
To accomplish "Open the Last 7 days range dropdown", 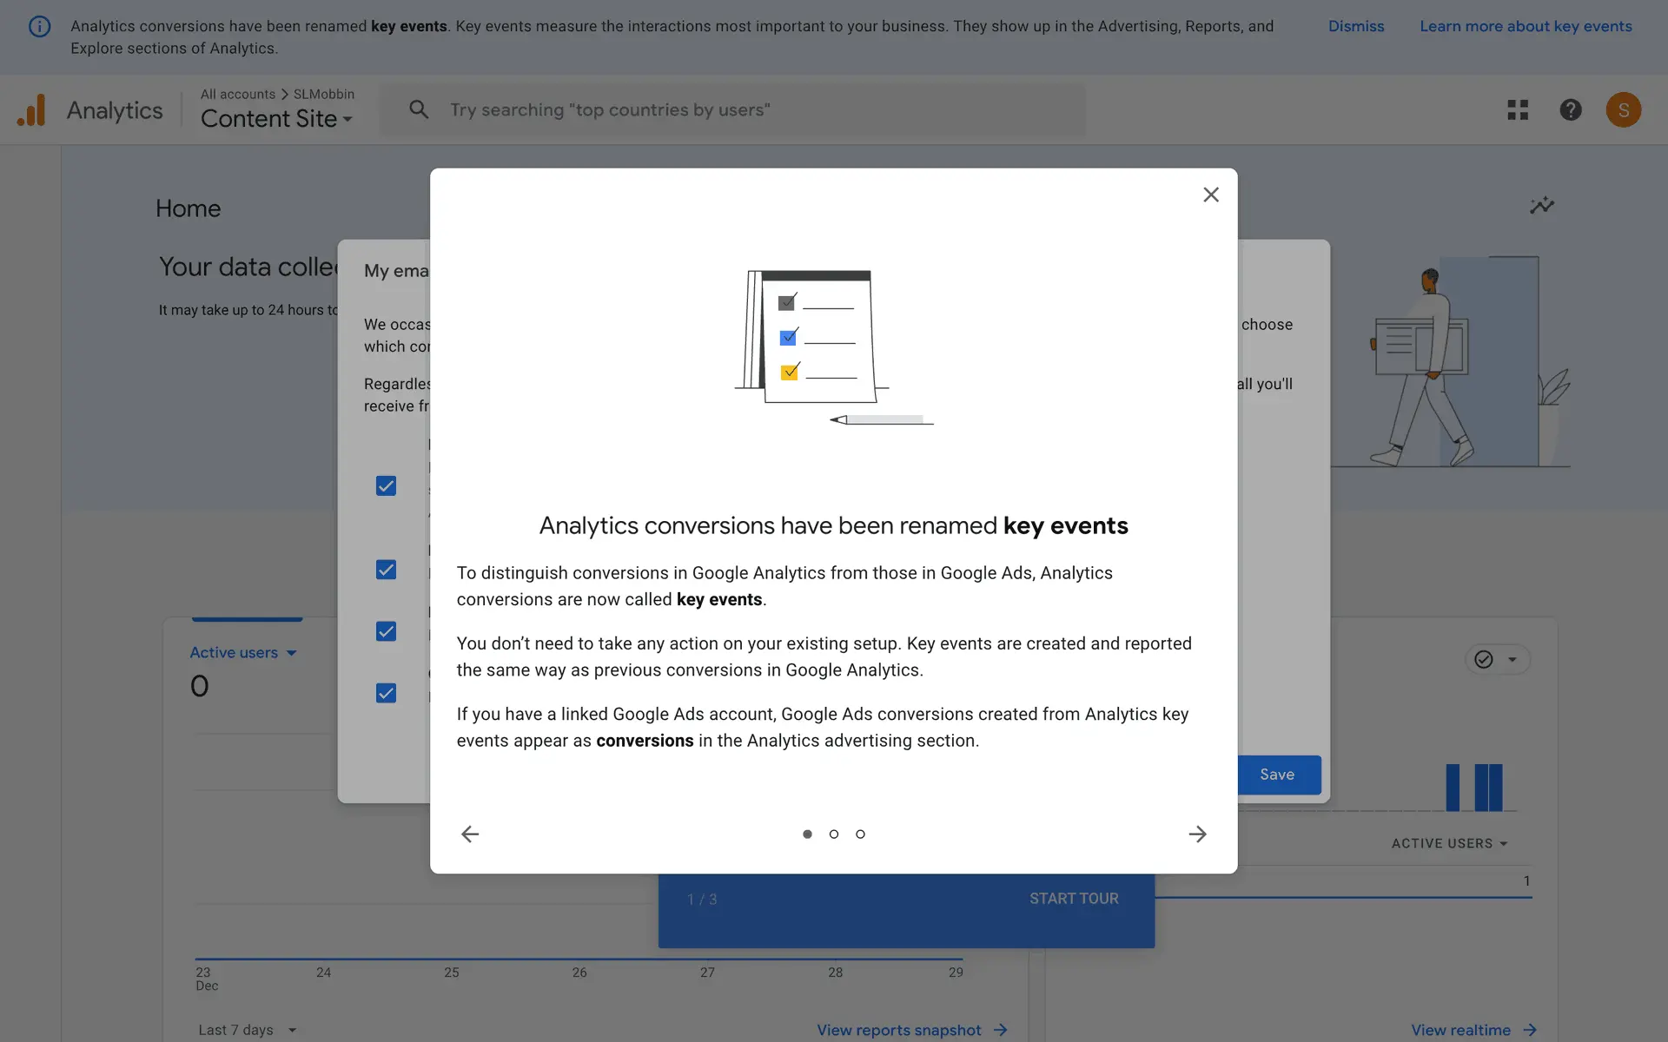I will (x=247, y=1030).
